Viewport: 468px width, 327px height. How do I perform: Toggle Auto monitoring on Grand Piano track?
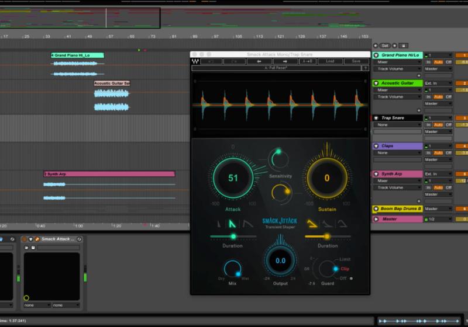(438, 61)
